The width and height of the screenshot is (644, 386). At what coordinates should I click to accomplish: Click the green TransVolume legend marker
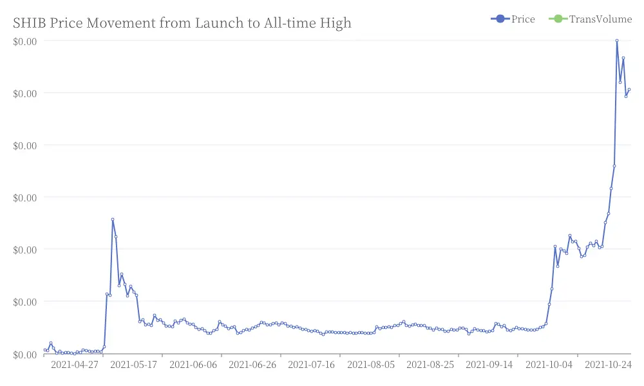(x=558, y=19)
